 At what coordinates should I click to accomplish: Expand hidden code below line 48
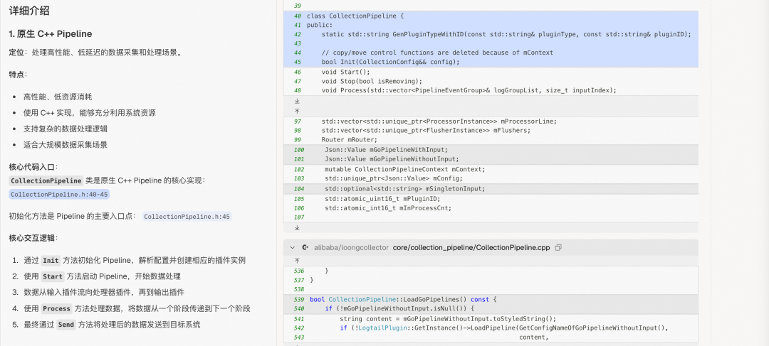click(297, 101)
